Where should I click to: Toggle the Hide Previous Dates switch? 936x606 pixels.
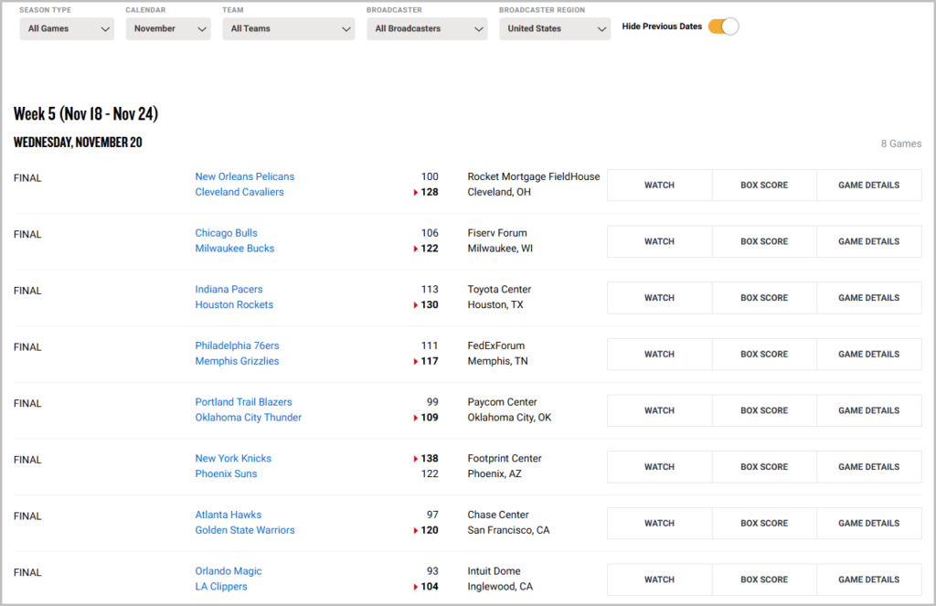[x=723, y=27]
